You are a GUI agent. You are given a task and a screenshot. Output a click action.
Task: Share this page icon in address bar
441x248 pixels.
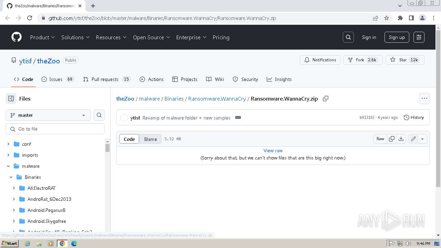click(376, 18)
